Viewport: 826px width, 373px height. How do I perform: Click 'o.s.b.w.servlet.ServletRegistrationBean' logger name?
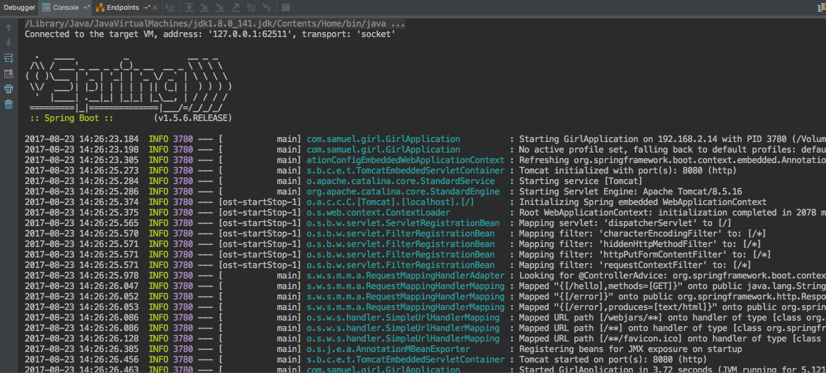[403, 223]
